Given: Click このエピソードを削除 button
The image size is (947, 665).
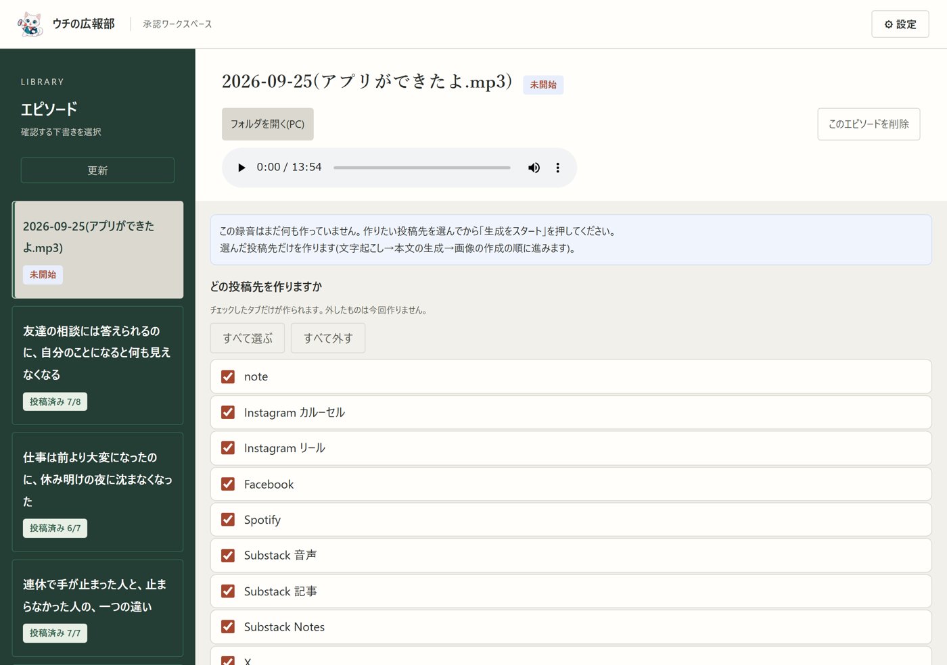Looking at the screenshot, I should (x=869, y=124).
